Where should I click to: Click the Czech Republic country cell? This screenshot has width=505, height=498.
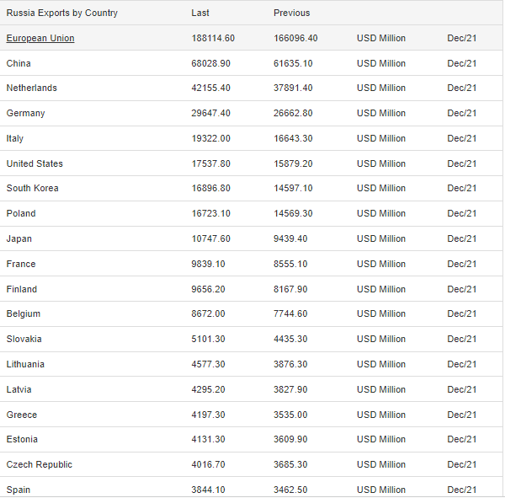(40, 464)
